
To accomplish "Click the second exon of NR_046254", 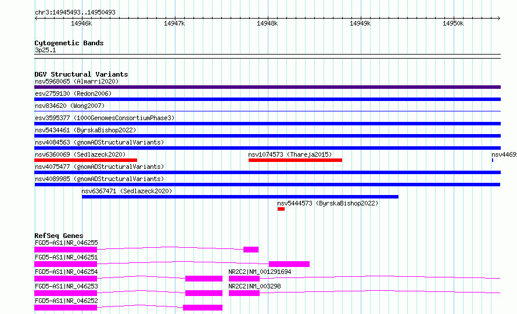I will tap(204, 279).
